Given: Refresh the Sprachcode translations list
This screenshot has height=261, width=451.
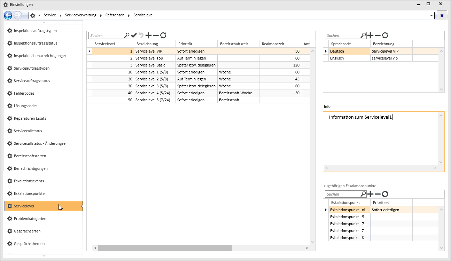Looking at the screenshot, I should click(385, 35).
